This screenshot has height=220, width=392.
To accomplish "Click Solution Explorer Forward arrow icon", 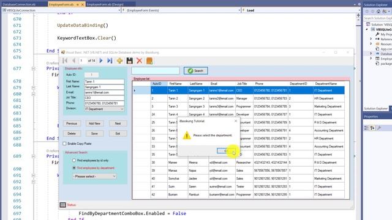I will point(372,12).
